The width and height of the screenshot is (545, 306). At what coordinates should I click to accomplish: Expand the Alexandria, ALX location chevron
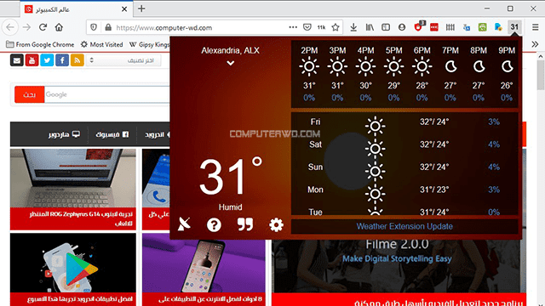click(x=231, y=63)
